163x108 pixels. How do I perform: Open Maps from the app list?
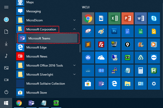point(47,2)
